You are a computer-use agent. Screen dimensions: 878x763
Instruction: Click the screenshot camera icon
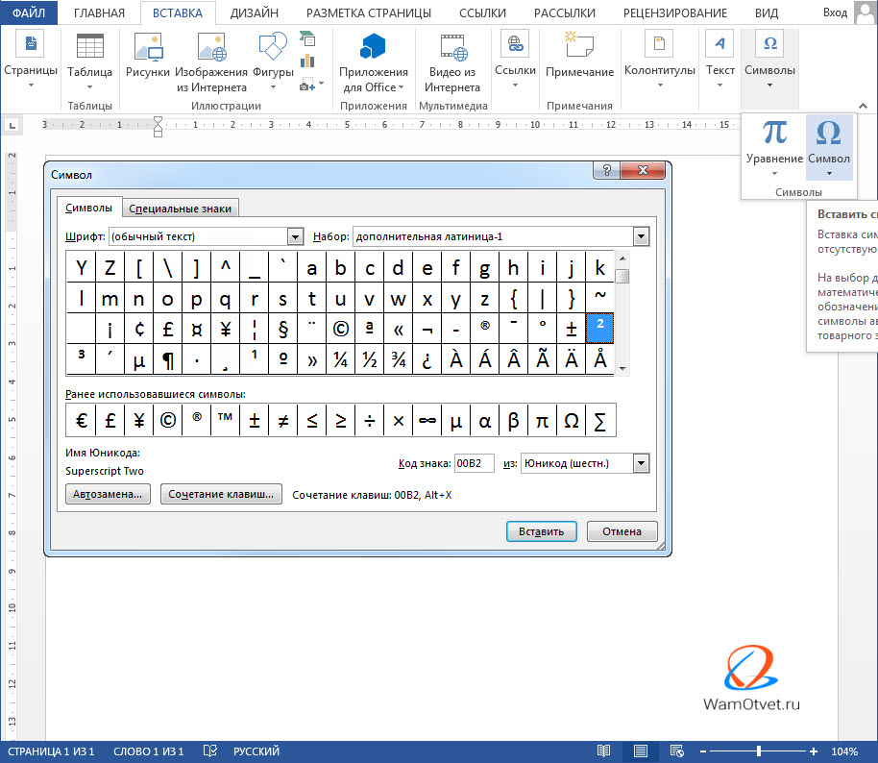tap(307, 85)
